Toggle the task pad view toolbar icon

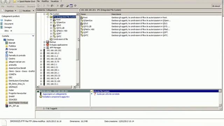[x=71, y=6]
